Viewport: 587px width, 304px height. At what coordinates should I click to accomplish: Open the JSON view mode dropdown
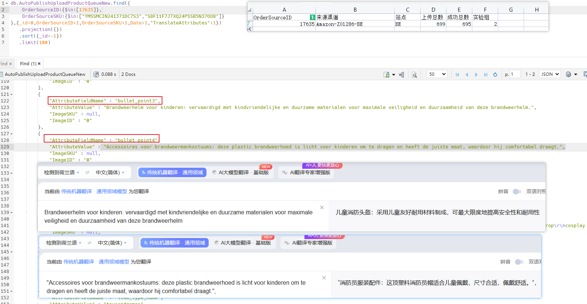[549, 74]
